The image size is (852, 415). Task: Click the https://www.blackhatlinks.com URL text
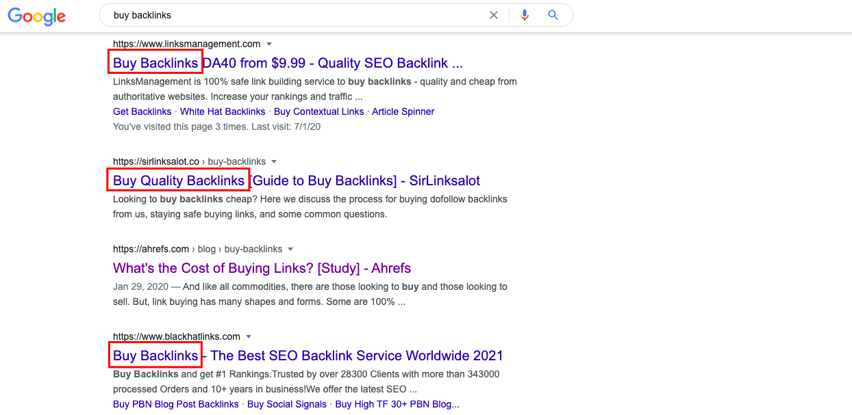[177, 337]
